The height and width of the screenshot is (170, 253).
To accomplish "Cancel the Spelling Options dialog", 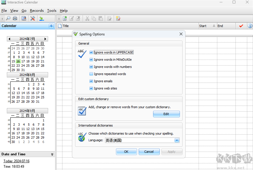I will click(x=149, y=152).
